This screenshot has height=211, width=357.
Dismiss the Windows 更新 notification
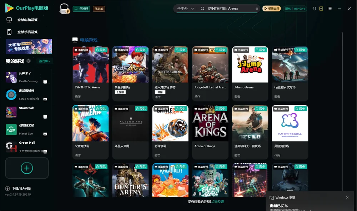[347, 197]
